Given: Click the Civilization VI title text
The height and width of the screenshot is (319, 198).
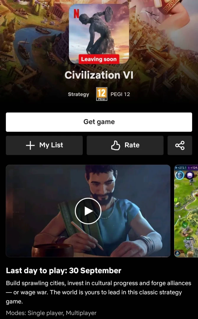Looking at the screenshot, I should click(x=99, y=75).
